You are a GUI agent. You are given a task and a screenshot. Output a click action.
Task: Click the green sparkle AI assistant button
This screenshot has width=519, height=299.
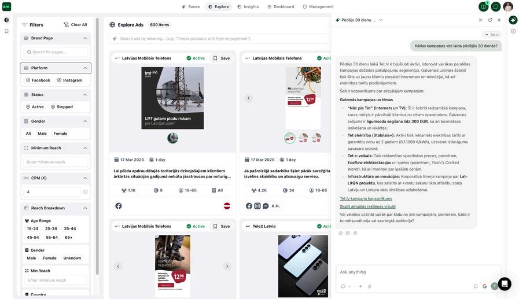513,20
